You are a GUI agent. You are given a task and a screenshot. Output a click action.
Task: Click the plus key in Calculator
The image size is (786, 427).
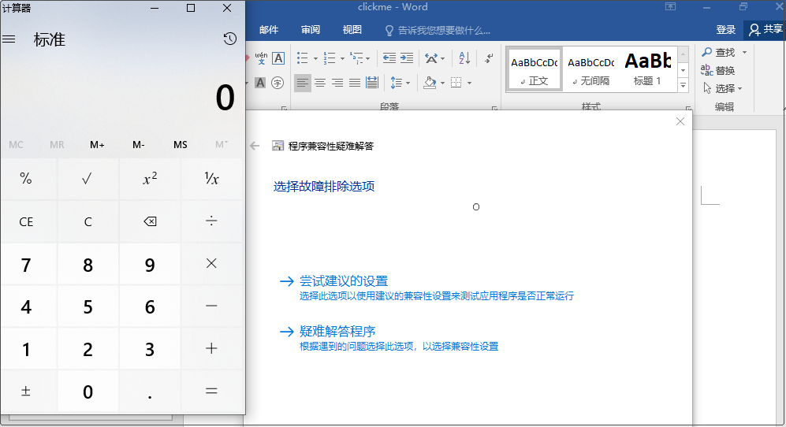(x=211, y=349)
